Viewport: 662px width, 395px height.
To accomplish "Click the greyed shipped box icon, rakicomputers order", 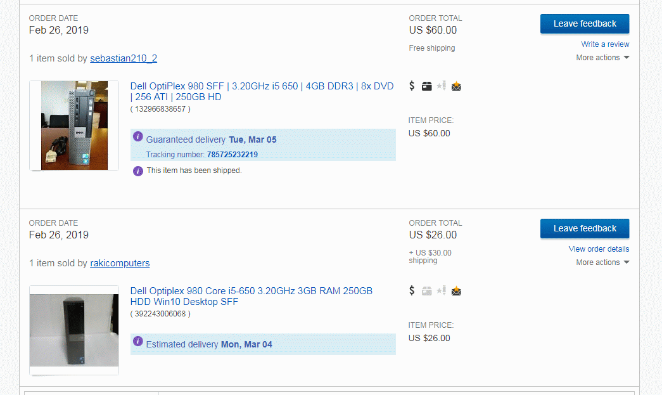I will coord(427,291).
